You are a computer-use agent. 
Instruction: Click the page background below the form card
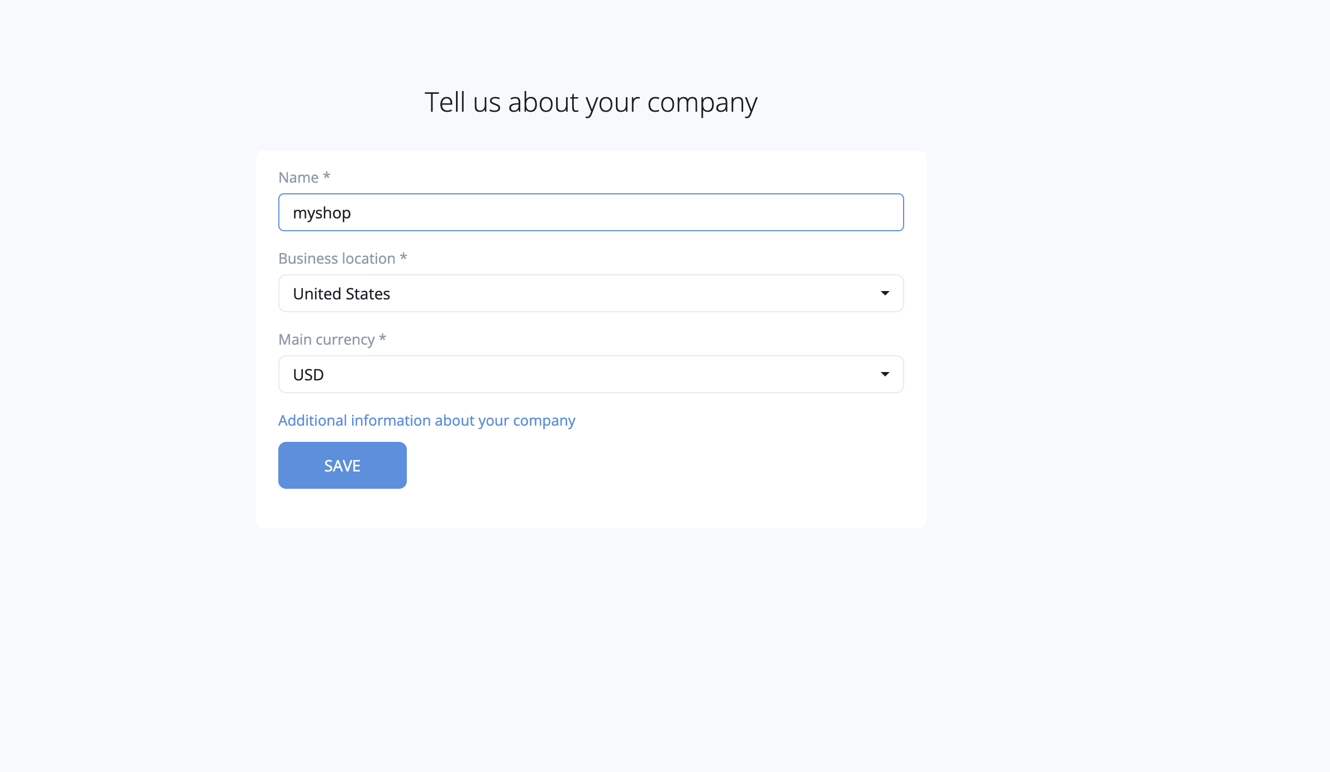(x=591, y=642)
